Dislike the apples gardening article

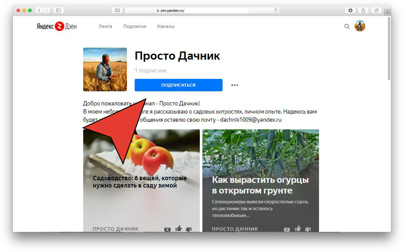(189, 229)
